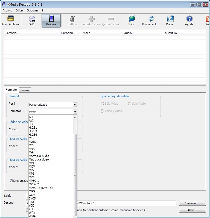This screenshot has height=218, width=210.
Task: Toggle the Sincronizar checkbox
Action: click(11, 180)
